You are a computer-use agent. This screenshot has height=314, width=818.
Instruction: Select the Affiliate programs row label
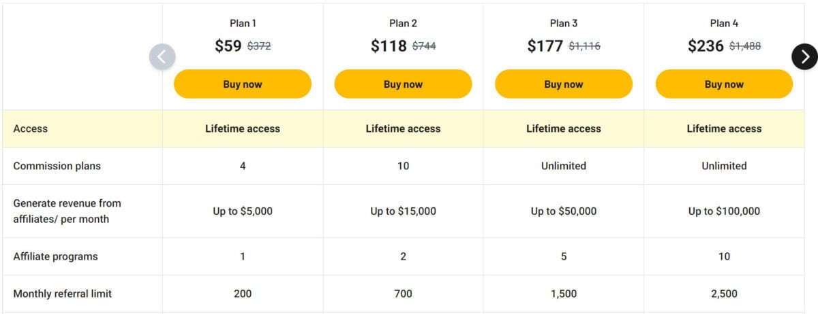point(55,256)
